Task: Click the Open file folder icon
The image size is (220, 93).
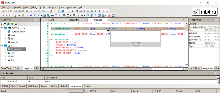Action: pyautogui.click(x=9, y=11)
